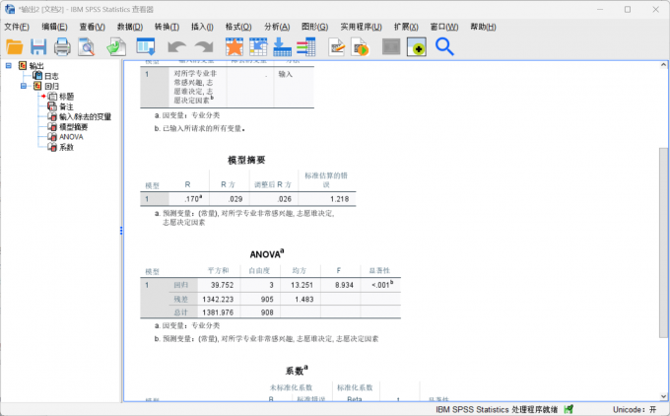670x416 pixels.
Task: Select 回归 in the outline tree
Action: [51, 86]
